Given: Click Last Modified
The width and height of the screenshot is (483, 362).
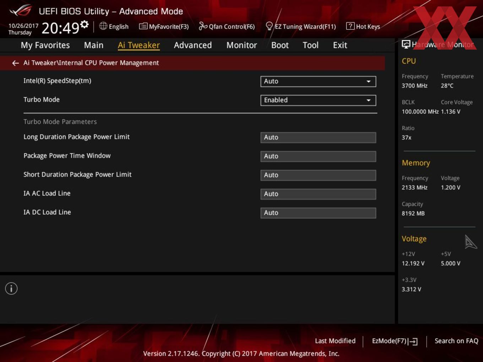Looking at the screenshot, I should pos(335,341).
